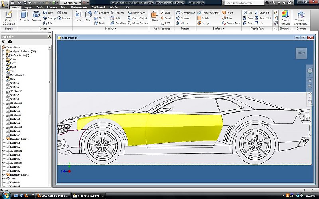
Task: Open 2010 Camaro Model taskbar item
Action: coord(53,196)
